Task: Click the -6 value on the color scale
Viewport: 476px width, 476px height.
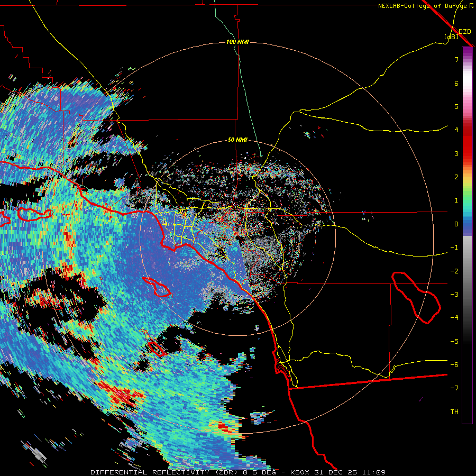Action: point(454,365)
